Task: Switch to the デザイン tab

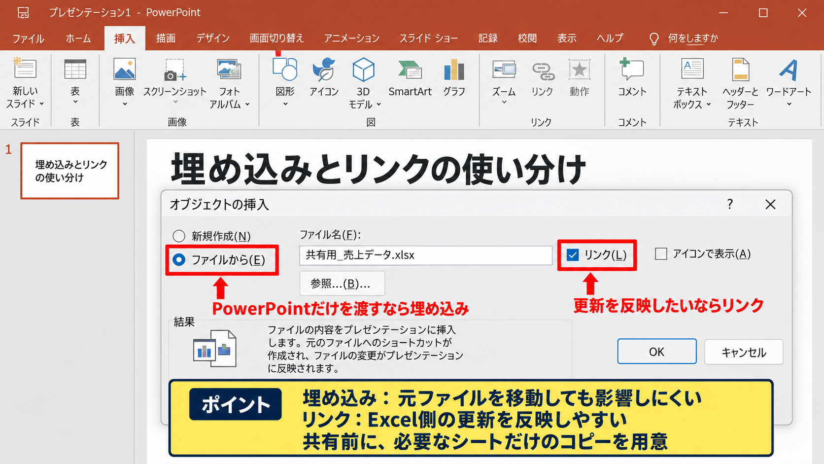Action: click(x=213, y=38)
